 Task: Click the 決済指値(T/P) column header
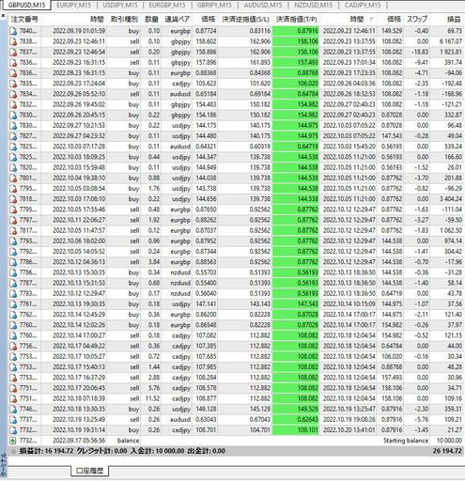tap(296, 20)
